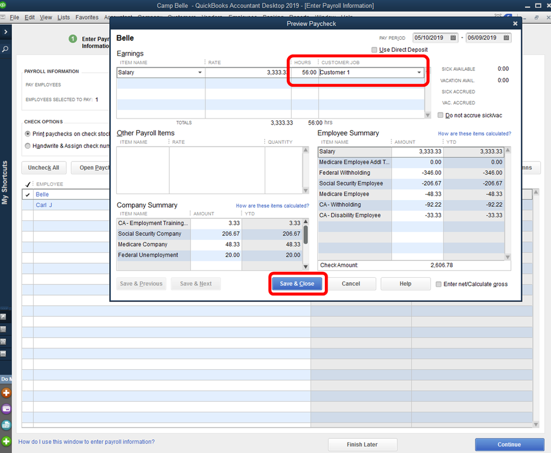Click the purple credit card circle icon
The image size is (551, 453).
point(6,409)
